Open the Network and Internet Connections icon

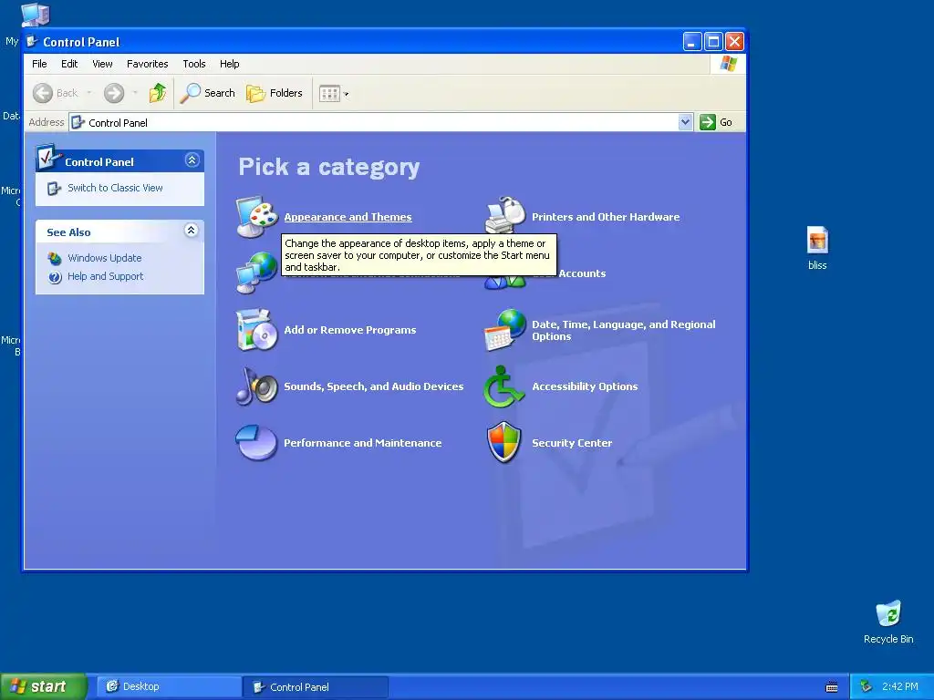pyautogui.click(x=256, y=273)
